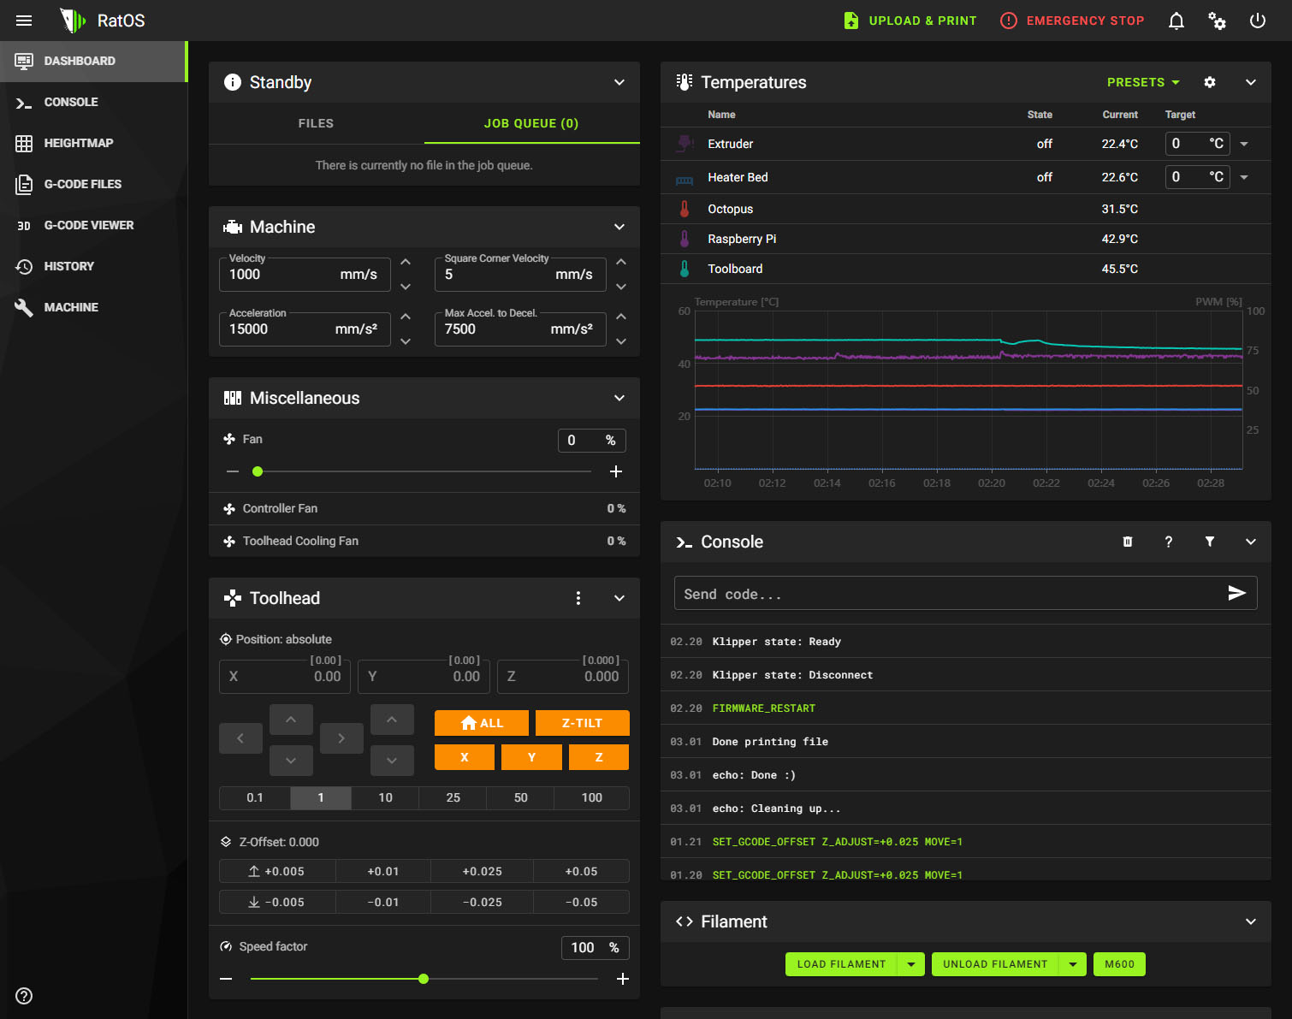The height and width of the screenshot is (1019, 1292).
Task: Click the RatOS logo
Action: [x=73, y=21]
